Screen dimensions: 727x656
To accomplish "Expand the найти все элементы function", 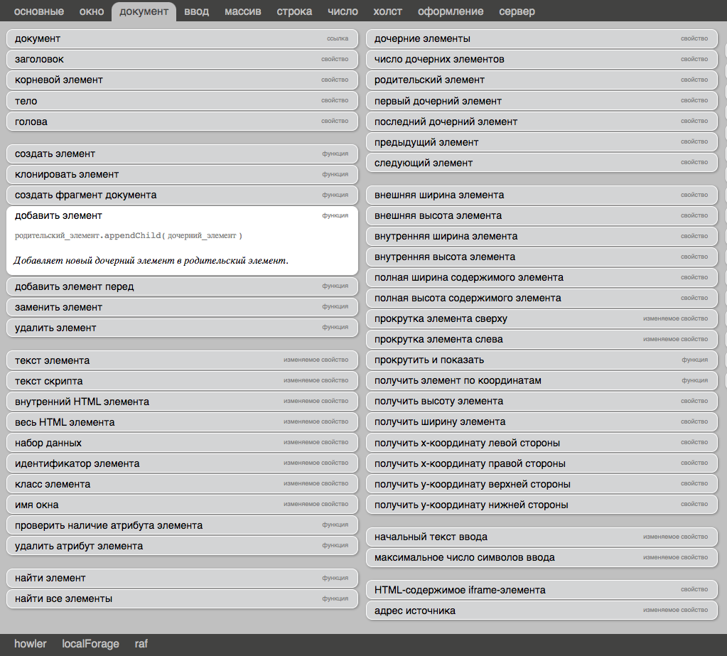I will point(182,598).
